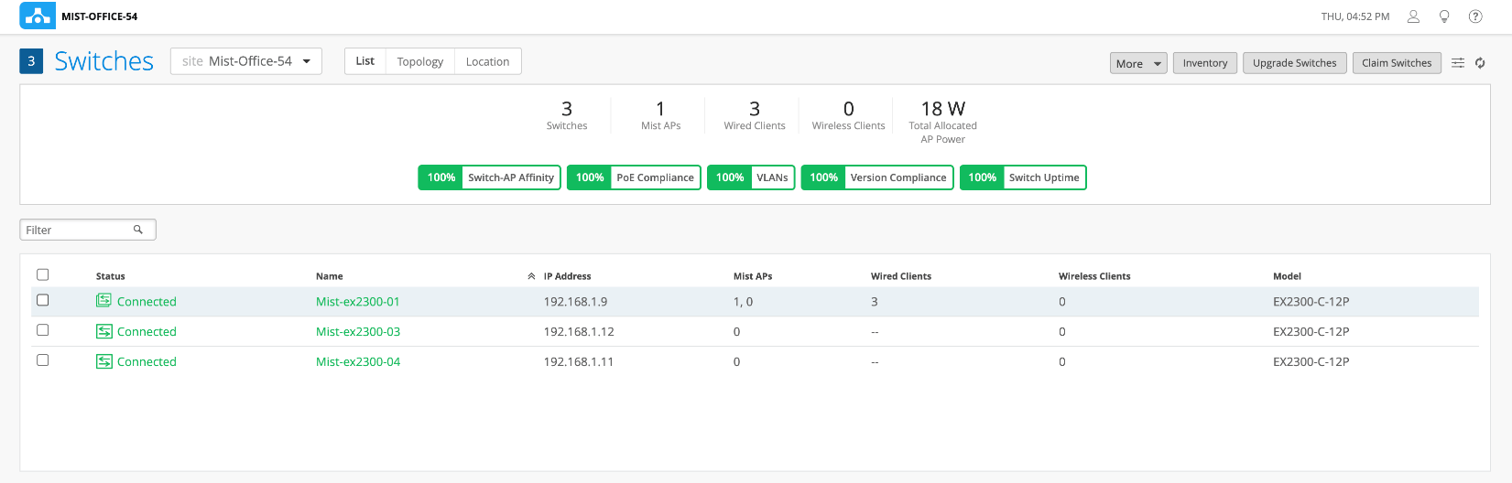Check the box for Mist-ex2300-03

(42, 330)
